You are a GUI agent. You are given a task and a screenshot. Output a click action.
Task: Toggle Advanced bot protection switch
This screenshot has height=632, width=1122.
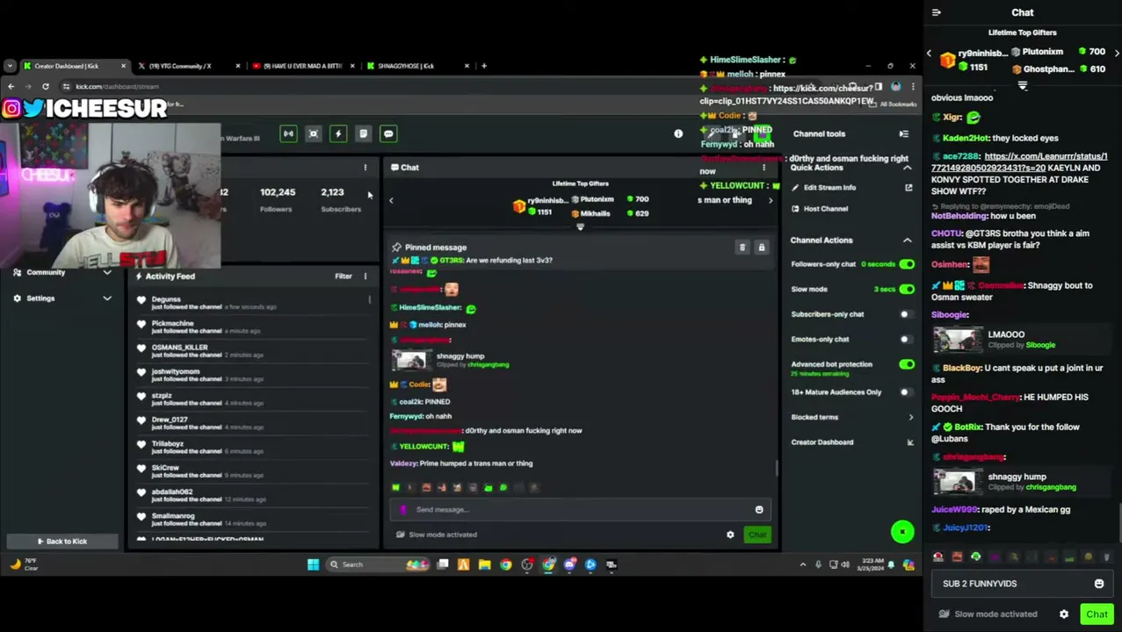coord(907,364)
